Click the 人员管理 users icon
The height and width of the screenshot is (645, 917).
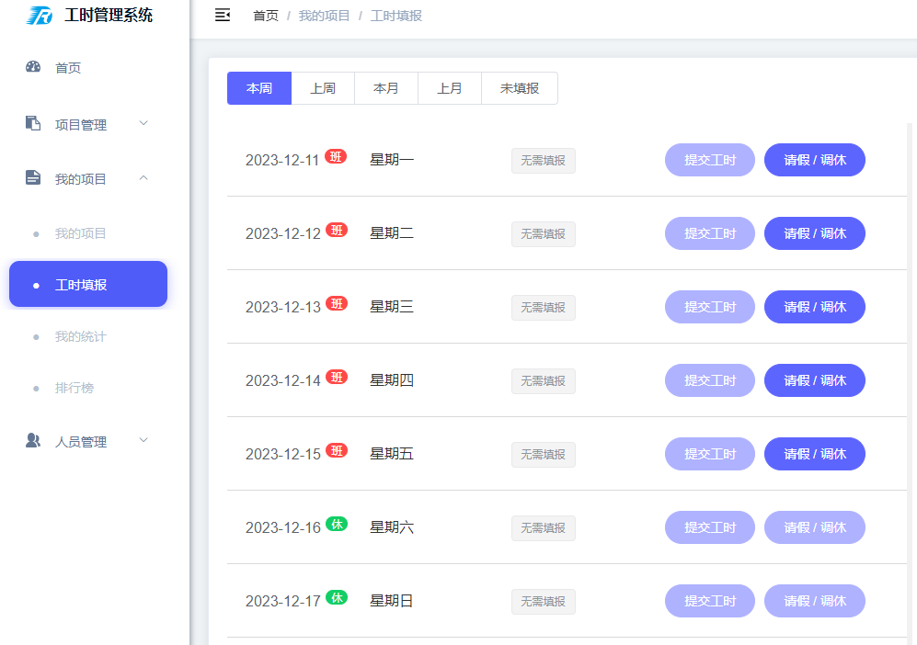pyautogui.click(x=33, y=441)
